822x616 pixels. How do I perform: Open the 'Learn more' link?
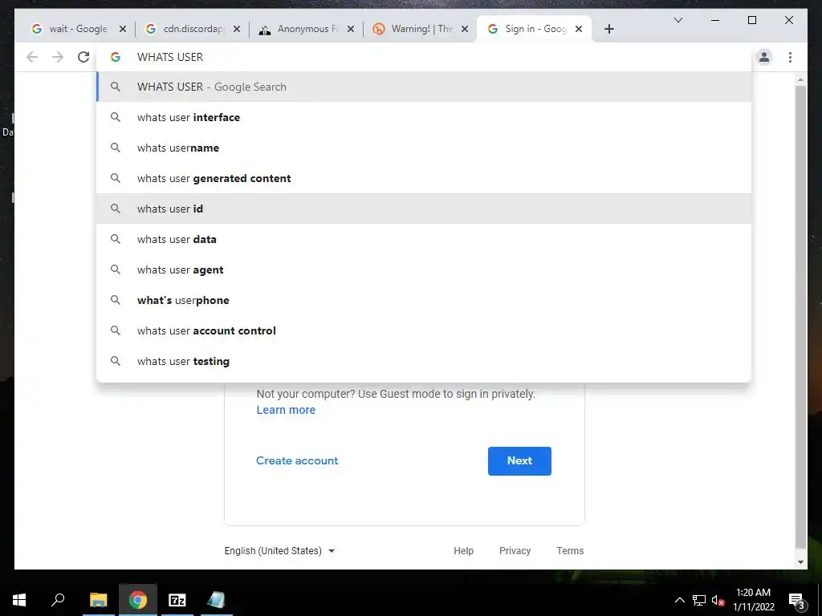(x=286, y=410)
